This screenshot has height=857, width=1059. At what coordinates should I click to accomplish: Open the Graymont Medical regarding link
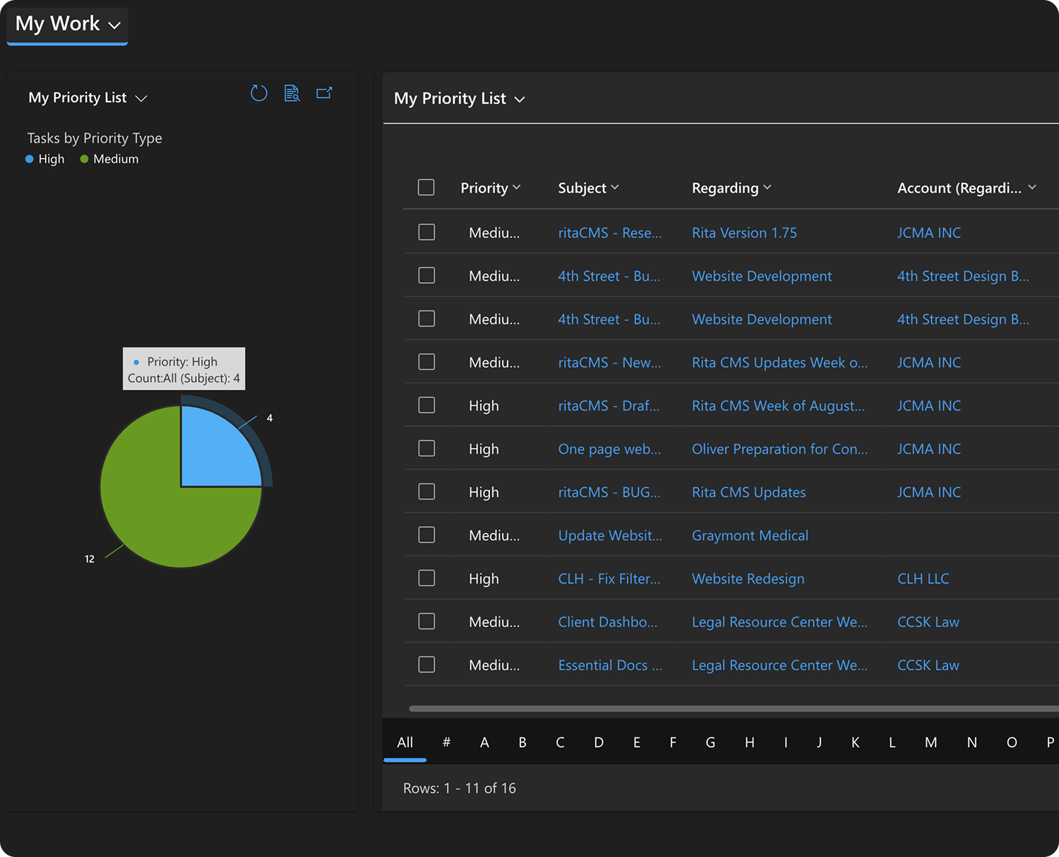[x=750, y=536]
